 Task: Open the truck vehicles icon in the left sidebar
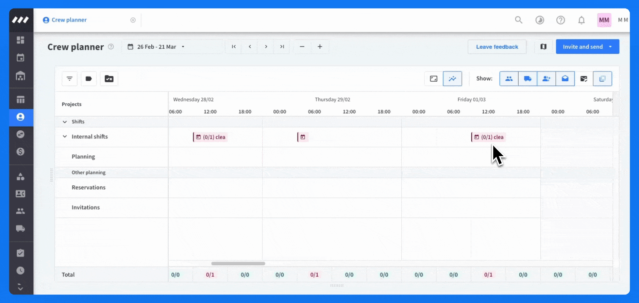tap(20, 229)
